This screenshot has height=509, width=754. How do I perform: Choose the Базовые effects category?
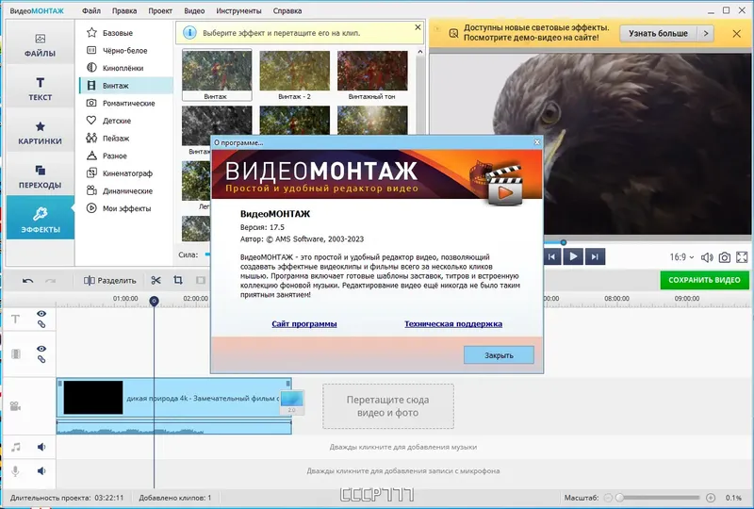125,33
